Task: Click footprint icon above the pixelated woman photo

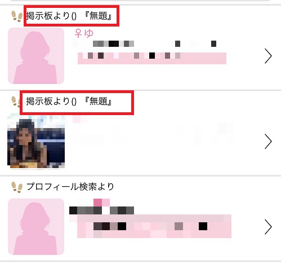Action: (x=16, y=102)
